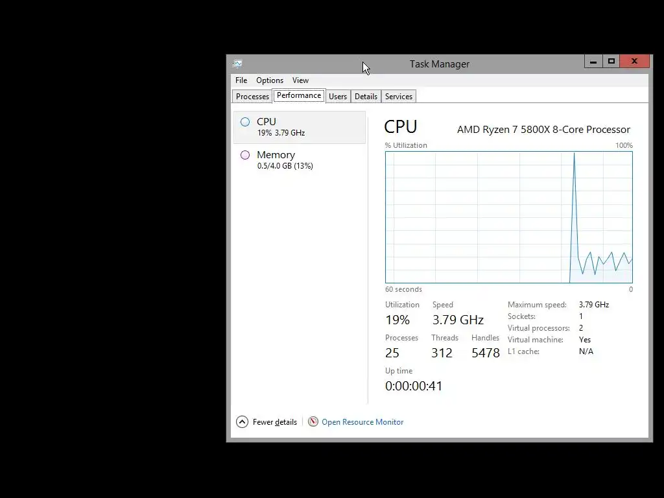This screenshot has height=498, width=664.
Task: Click the AMD Ryzen 7 5800X processor name
Action: coord(544,130)
